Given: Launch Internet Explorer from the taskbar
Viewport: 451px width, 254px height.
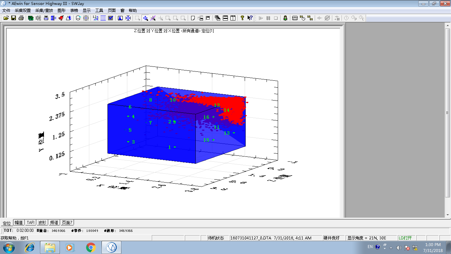Looking at the screenshot, I should click(x=30, y=247).
